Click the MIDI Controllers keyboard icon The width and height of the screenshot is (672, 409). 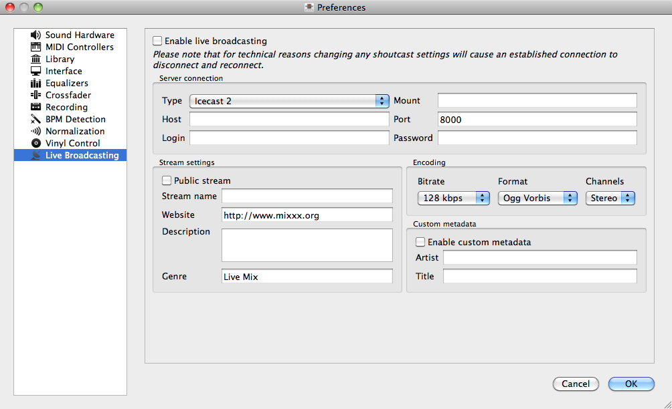[x=36, y=47]
